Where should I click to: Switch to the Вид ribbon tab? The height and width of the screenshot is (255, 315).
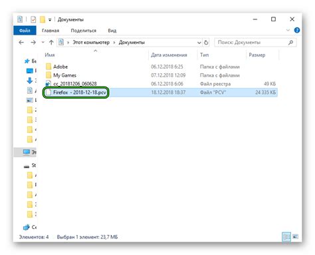112,31
